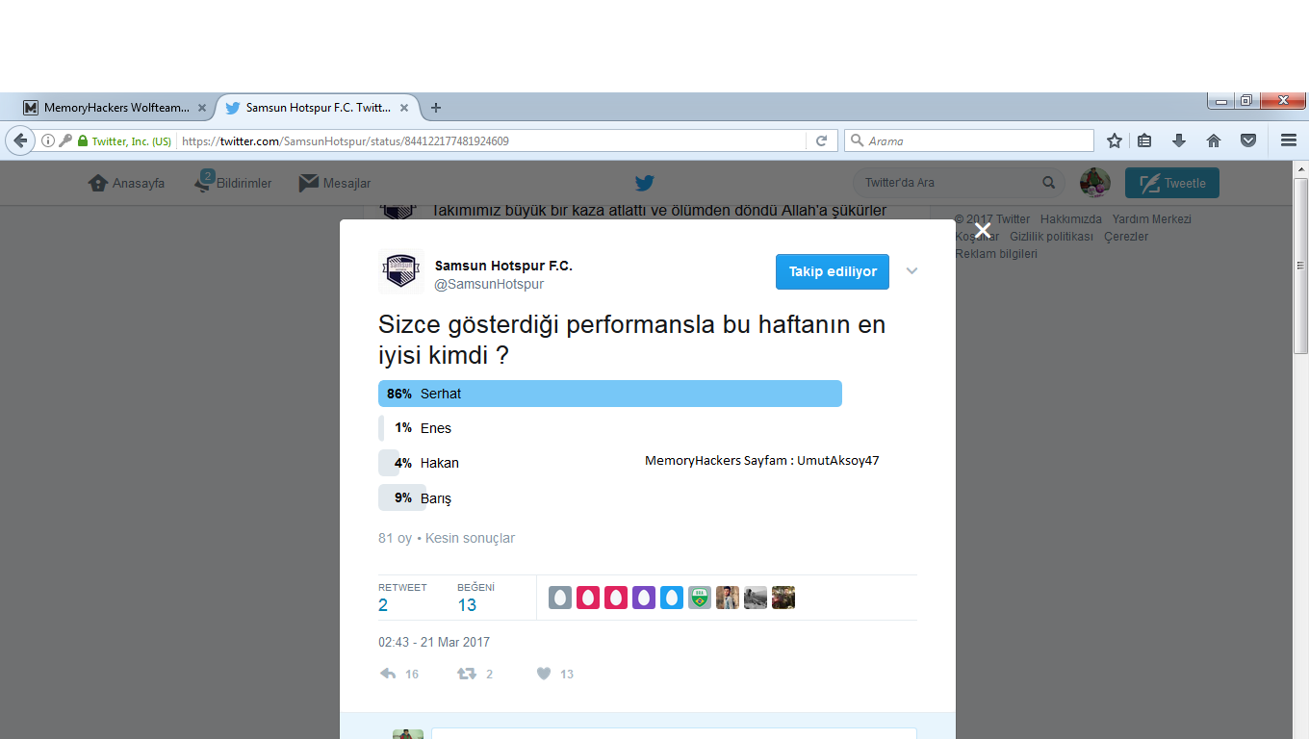This screenshot has height=739, width=1309.
Task: Go to Firefox home icon
Action: [x=1214, y=140]
